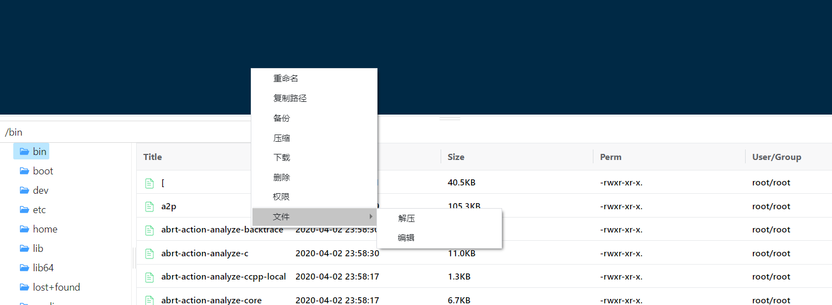The image size is (832, 305).
Task: Click the boot folder icon
Action: (x=24, y=171)
